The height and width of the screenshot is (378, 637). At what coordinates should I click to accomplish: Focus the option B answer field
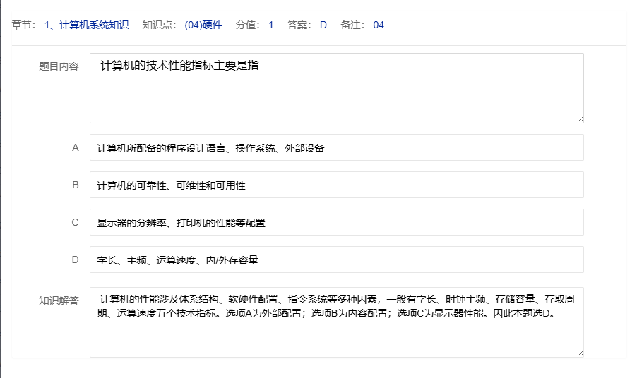pyautogui.click(x=336, y=185)
